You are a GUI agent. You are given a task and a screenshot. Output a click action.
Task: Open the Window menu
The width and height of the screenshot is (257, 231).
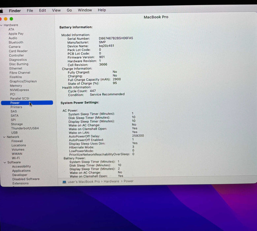tap(85, 10)
